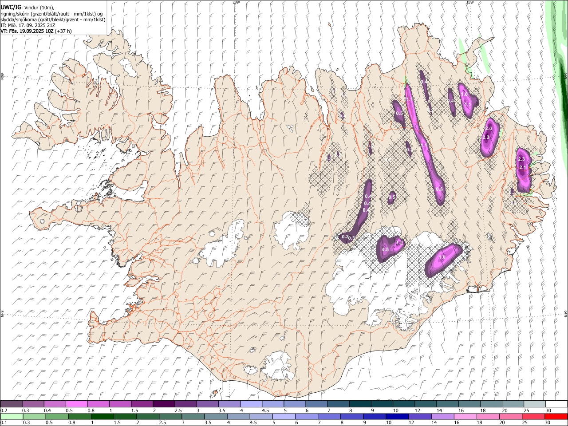
Task: Click the 0.2–0.3 dark mauve swatch, snow scale
Action: pos(12,404)
